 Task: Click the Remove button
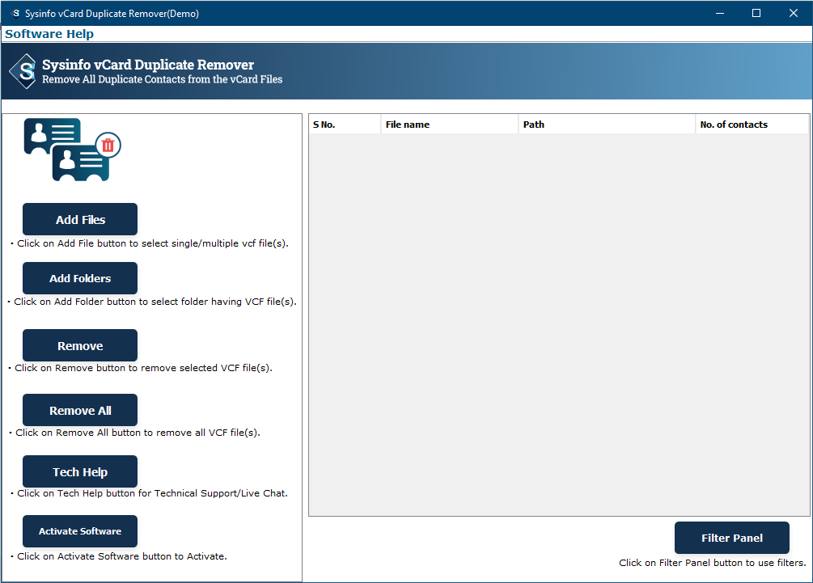[x=80, y=345]
